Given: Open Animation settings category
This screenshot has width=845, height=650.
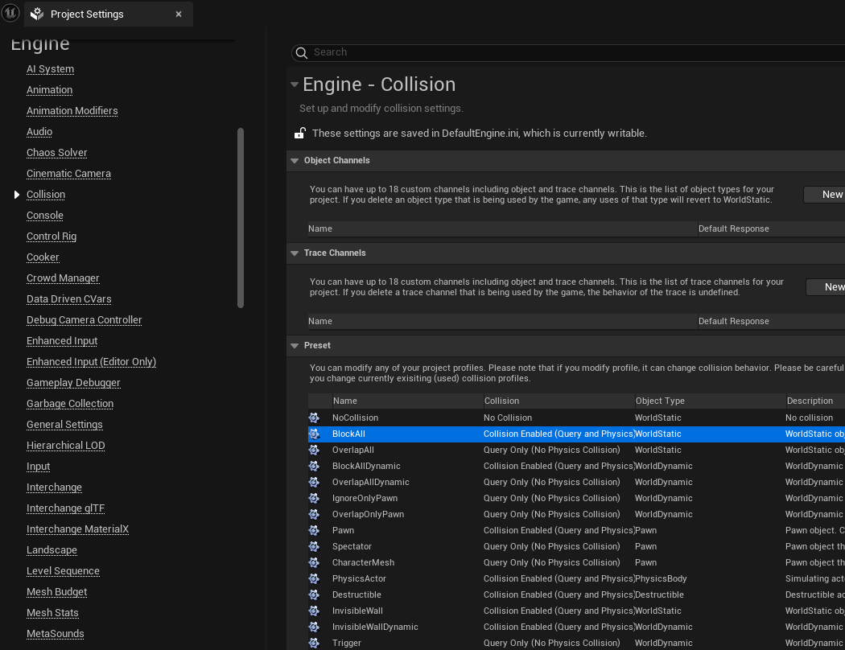Looking at the screenshot, I should [50, 90].
